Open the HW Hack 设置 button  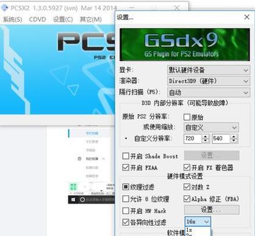click(x=212, y=210)
